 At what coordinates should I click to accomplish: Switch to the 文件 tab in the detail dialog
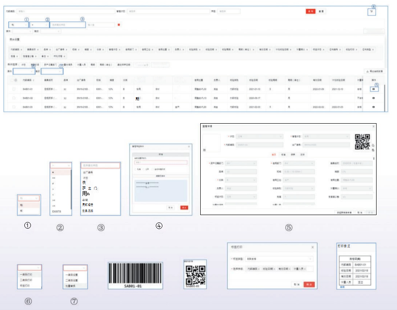(302, 155)
